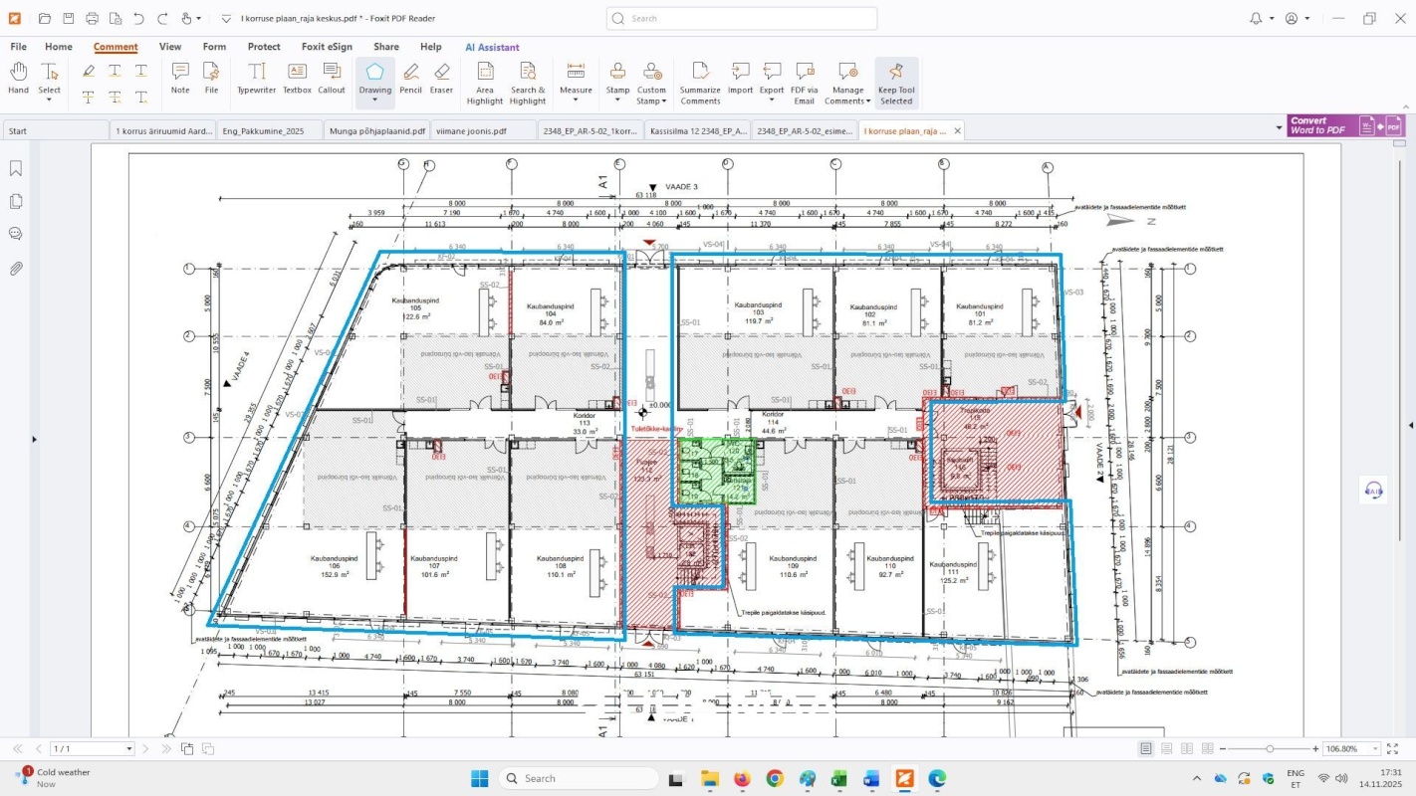
Task: Choose the Pencil drawing tool
Action: [x=410, y=78]
